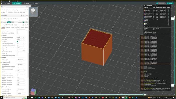Open the Wall loop direction dropdown
This screenshot has height=99, width=176.
pyautogui.click(x=21, y=93)
